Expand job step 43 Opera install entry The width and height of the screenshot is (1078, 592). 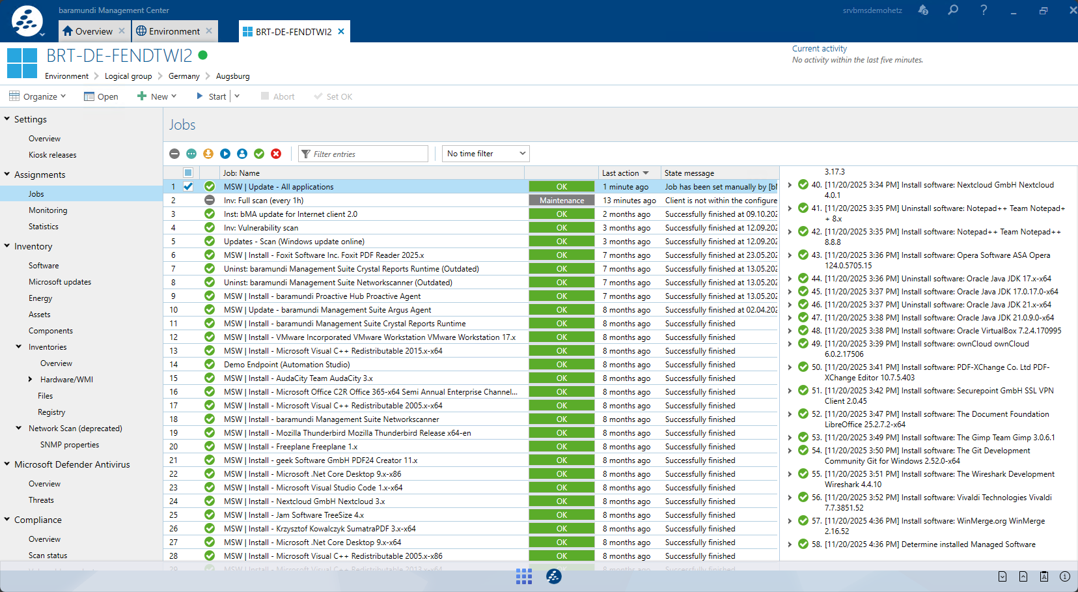(790, 255)
